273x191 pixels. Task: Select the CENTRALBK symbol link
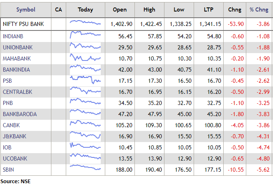[x=16, y=92]
